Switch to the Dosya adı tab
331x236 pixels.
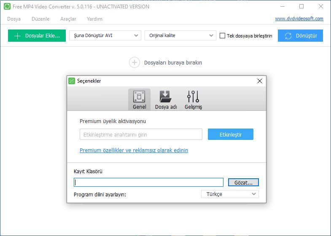click(x=166, y=99)
